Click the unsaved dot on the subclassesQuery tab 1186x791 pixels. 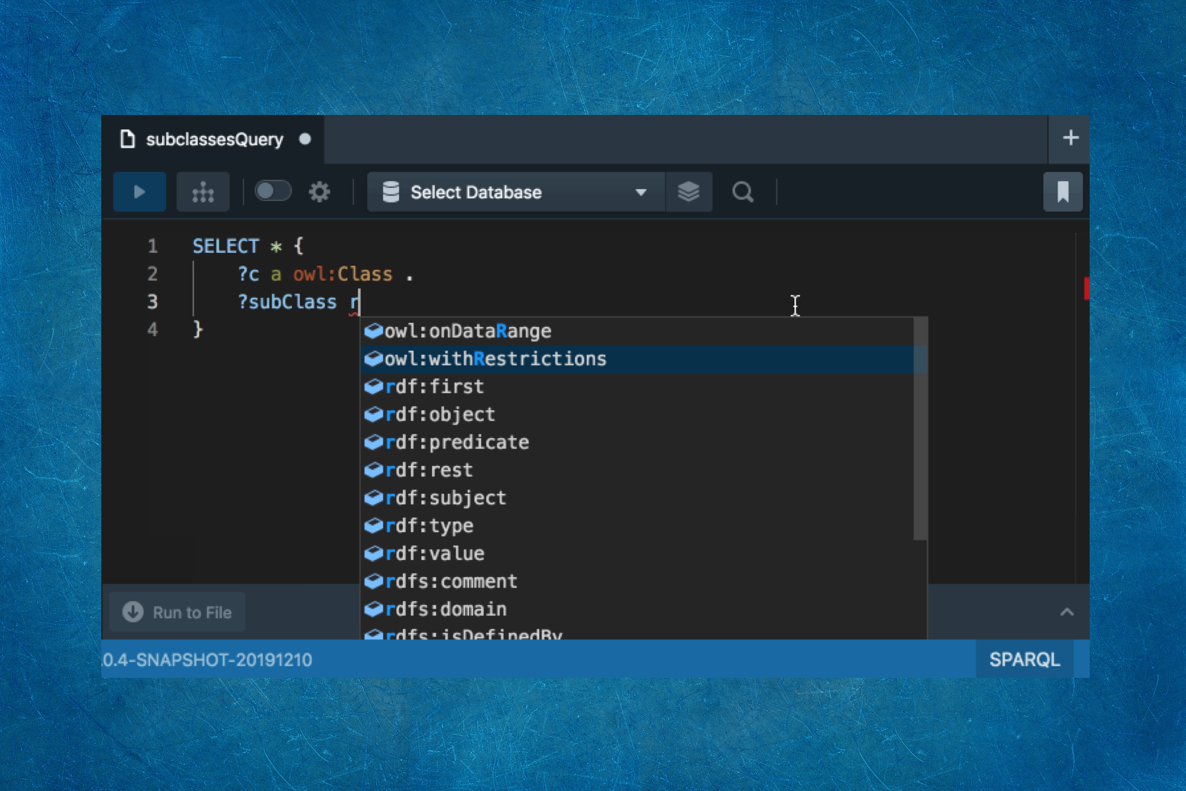click(305, 139)
